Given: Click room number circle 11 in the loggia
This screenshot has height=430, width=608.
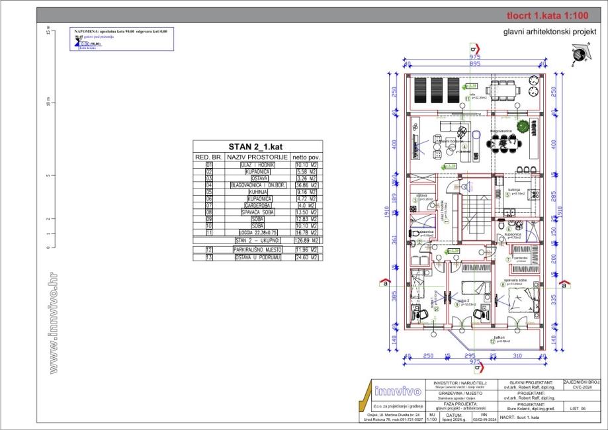Looking at the screenshot, I should coord(467,99).
